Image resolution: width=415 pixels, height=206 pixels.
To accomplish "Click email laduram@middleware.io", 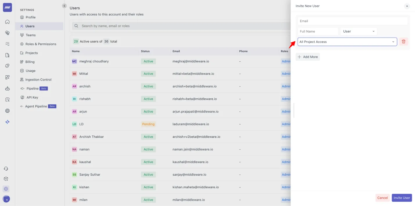I will (x=191, y=124).
